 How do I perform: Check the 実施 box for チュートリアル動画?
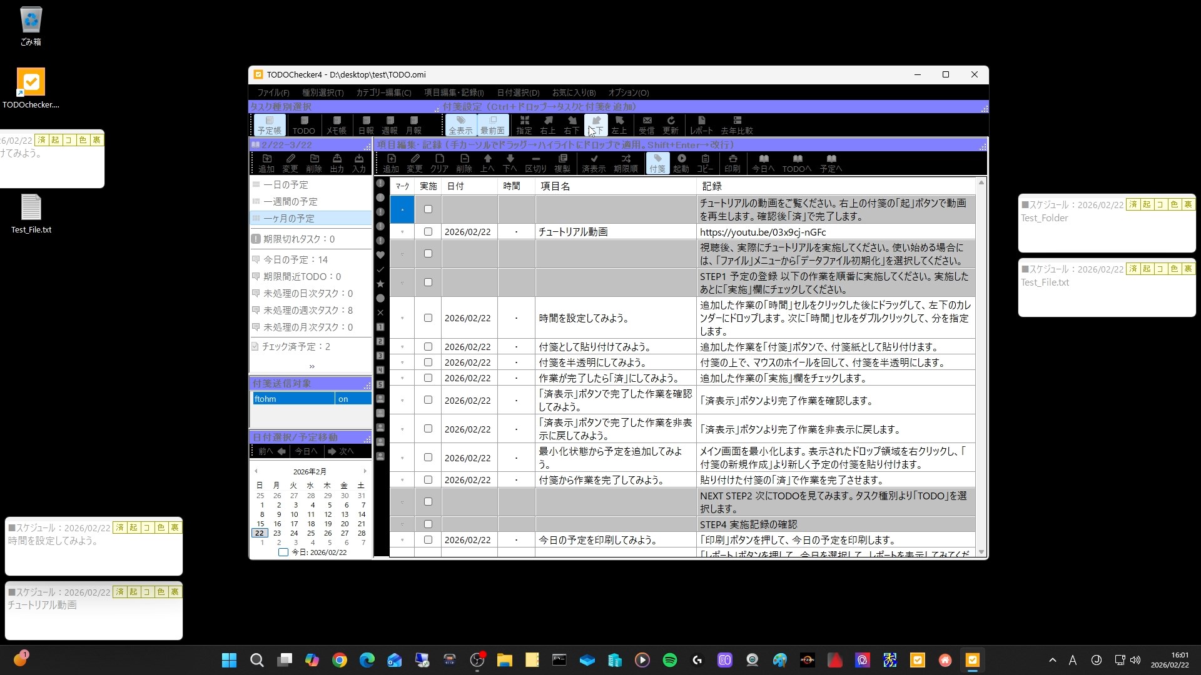(428, 232)
